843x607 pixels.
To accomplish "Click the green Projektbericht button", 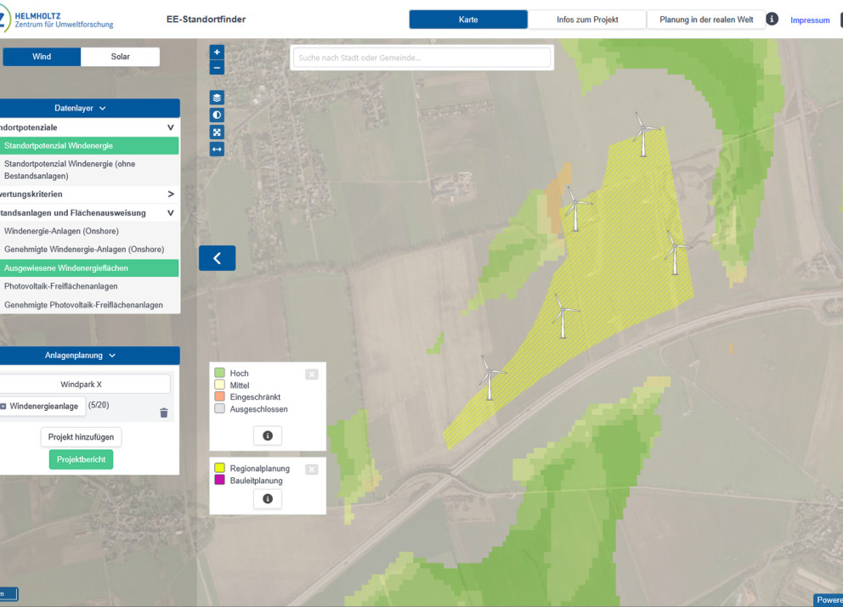I will 82,459.
